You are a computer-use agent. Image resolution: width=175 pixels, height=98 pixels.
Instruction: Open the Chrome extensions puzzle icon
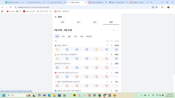(x=162, y=7)
